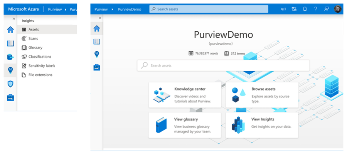Viewport: 347px width, 154px height.
Task: Open shield policy icon in left sidebar
Action: click(10, 84)
